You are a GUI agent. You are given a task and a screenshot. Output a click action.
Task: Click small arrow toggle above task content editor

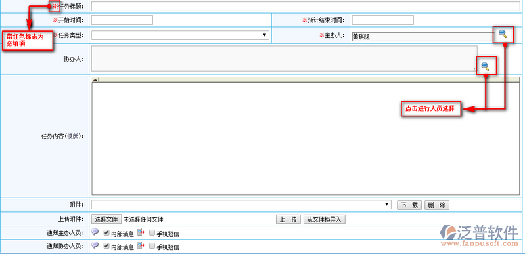pyautogui.click(x=95, y=79)
